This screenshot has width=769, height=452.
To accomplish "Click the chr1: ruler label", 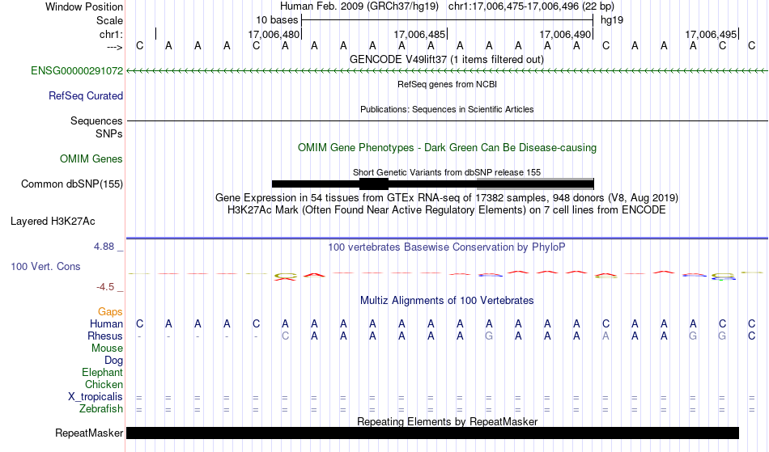I will pyautogui.click(x=112, y=34).
